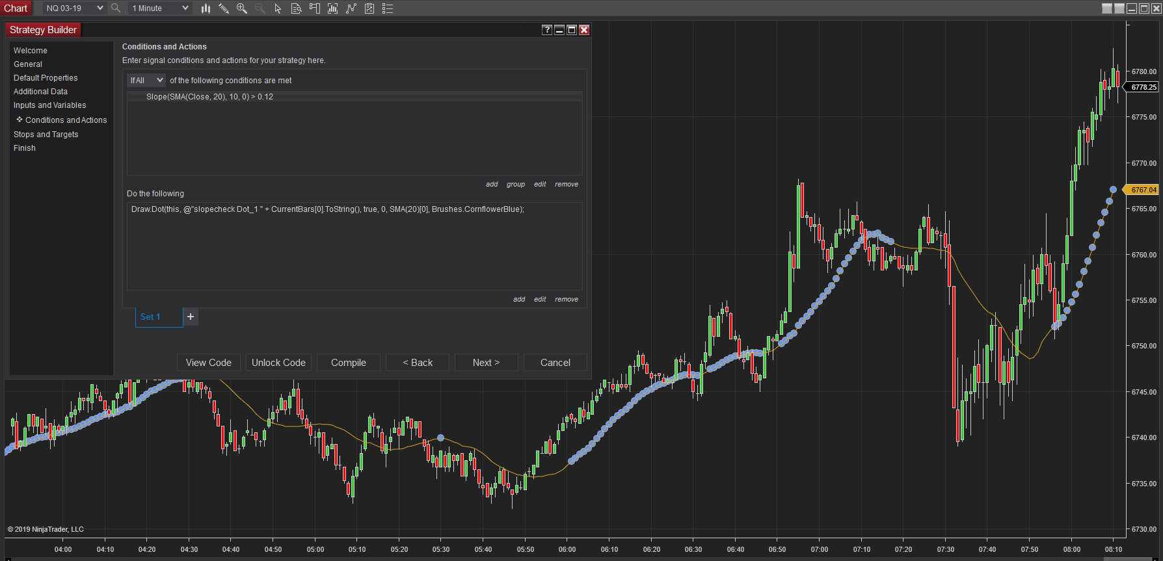Go to the General step
This screenshot has height=561, width=1163.
[x=28, y=64]
